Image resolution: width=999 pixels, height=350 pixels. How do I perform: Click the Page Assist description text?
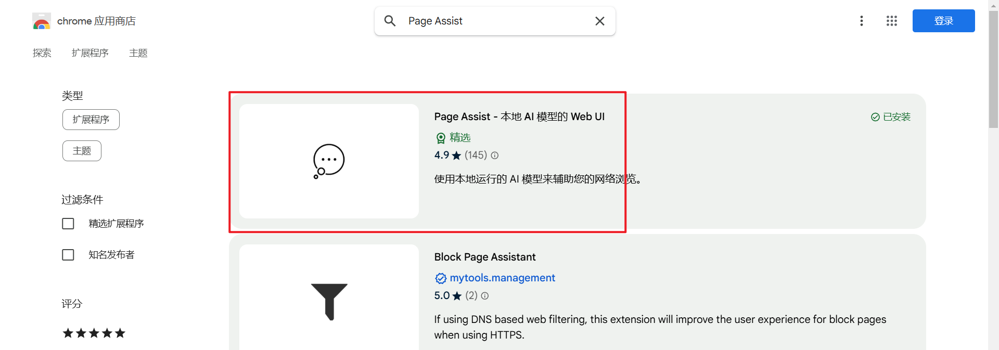coord(540,179)
